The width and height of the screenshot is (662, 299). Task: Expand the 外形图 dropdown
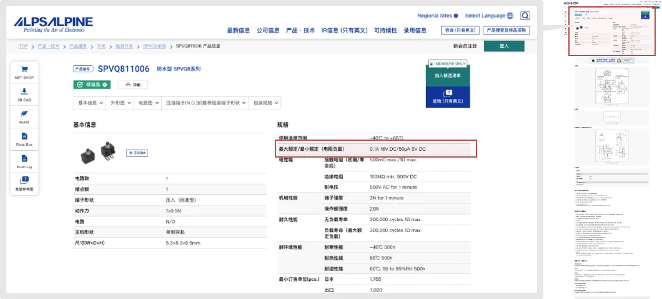120,103
